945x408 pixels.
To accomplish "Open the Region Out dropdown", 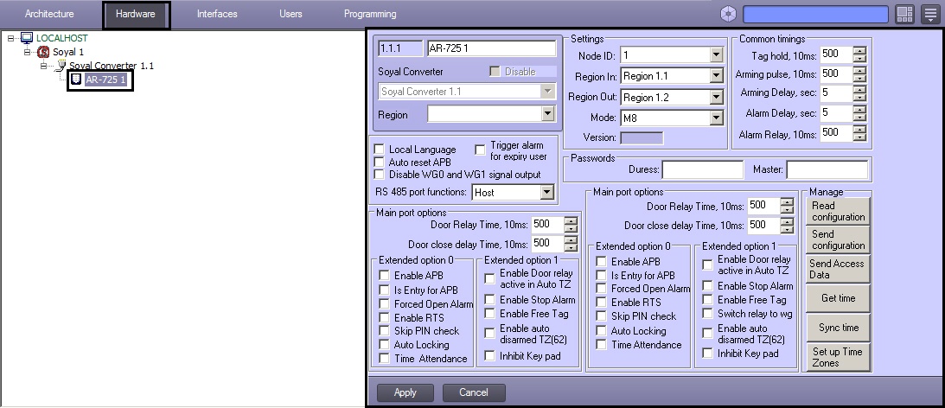I will (716, 97).
